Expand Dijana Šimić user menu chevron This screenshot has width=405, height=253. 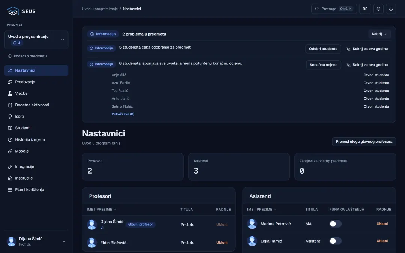point(64,242)
